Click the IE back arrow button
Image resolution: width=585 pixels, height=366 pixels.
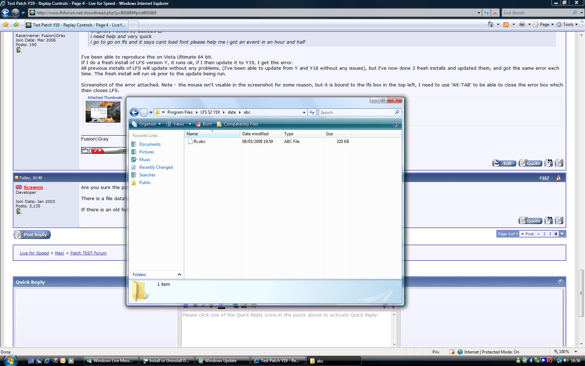click(x=6, y=13)
